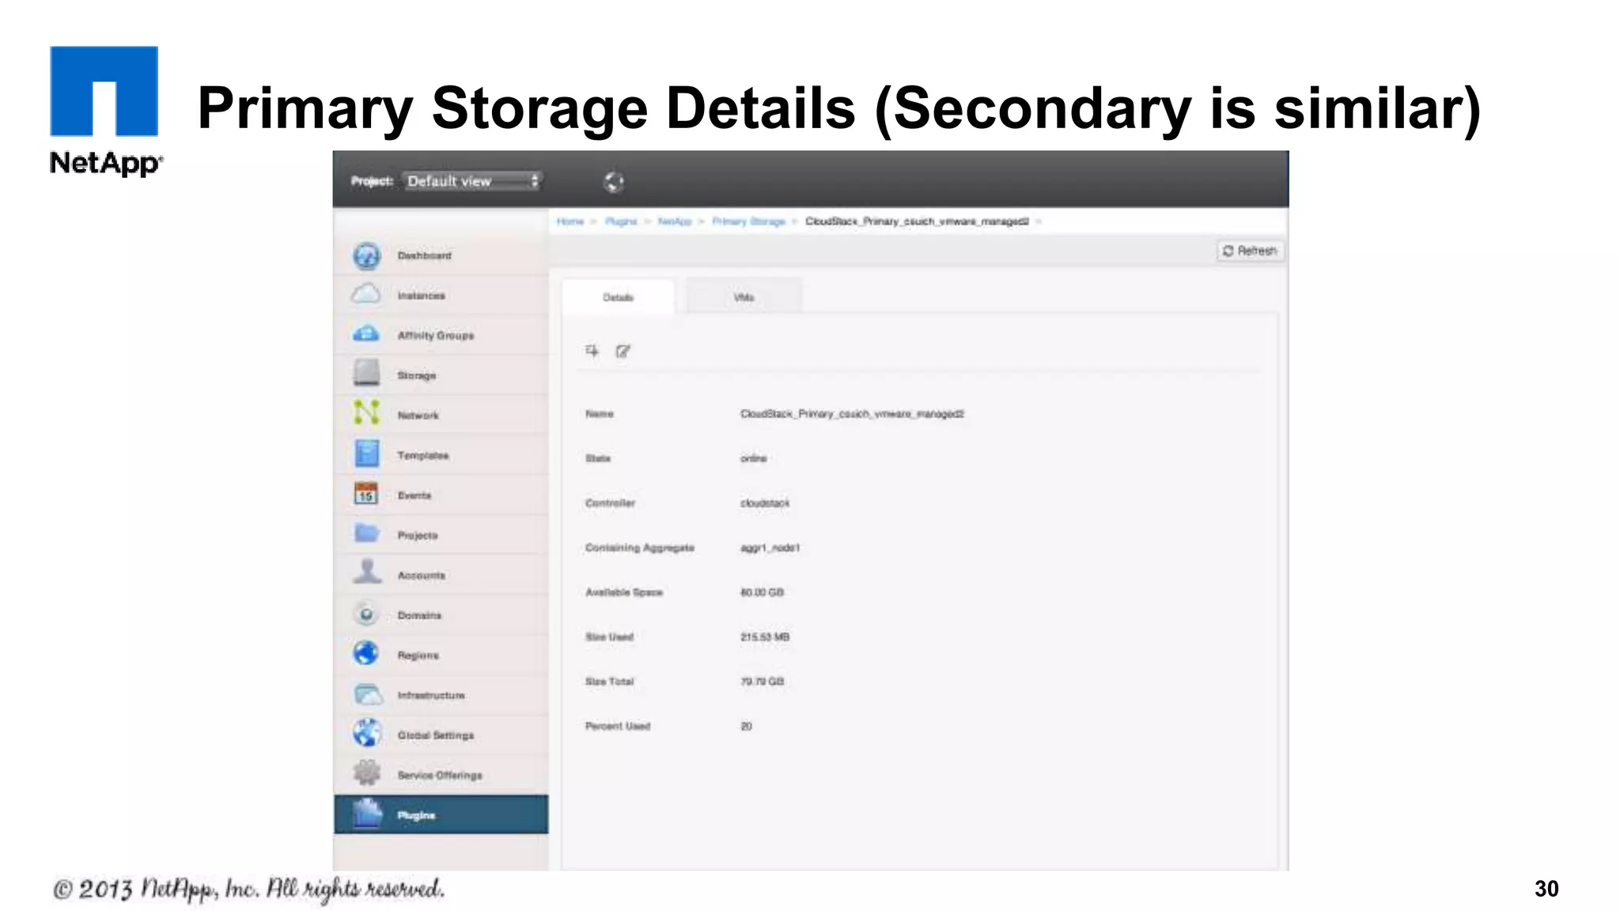The image size is (1620, 911).
Task: Click the Instances cloud icon
Action: (x=366, y=294)
